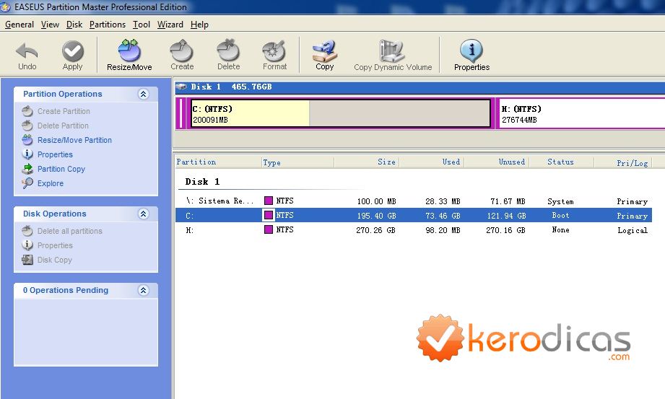This screenshot has height=399, width=665.
Task: Click the Partition Copy link
Action: (61, 169)
